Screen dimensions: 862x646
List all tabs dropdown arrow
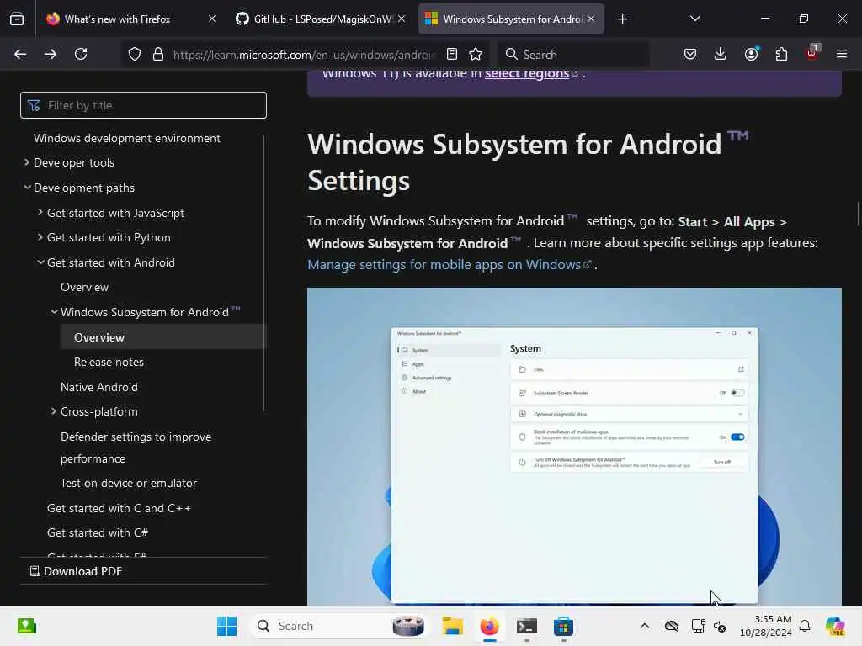point(695,19)
